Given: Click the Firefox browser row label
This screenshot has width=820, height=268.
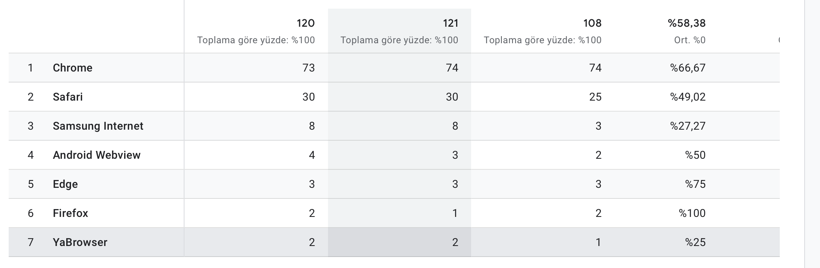Looking at the screenshot, I should [71, 213].
